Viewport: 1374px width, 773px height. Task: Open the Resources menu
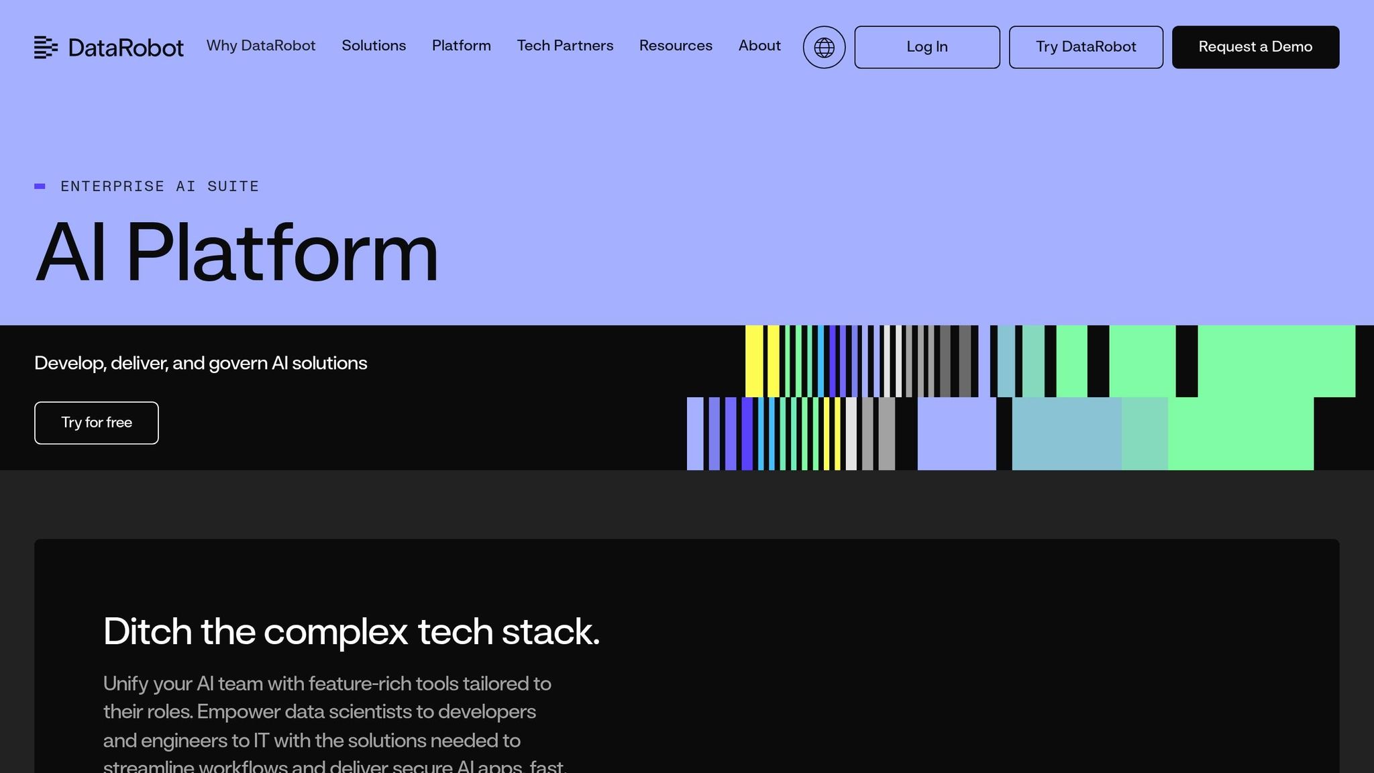coord(676,46)
